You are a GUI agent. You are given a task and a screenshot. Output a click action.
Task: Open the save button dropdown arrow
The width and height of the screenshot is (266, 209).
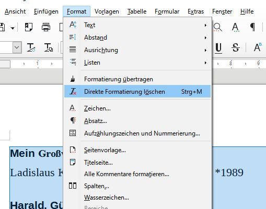(x=13, y=28)
